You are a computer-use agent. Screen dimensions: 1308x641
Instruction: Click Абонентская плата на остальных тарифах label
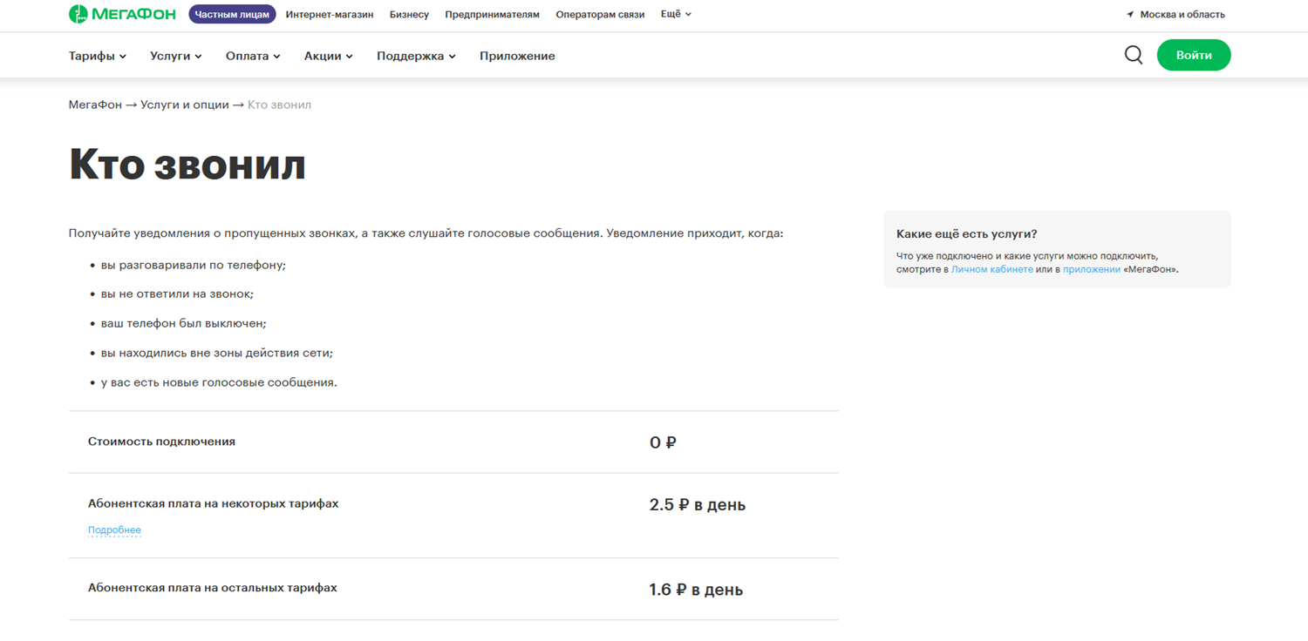pyautogui.click(x=212, y=588)
